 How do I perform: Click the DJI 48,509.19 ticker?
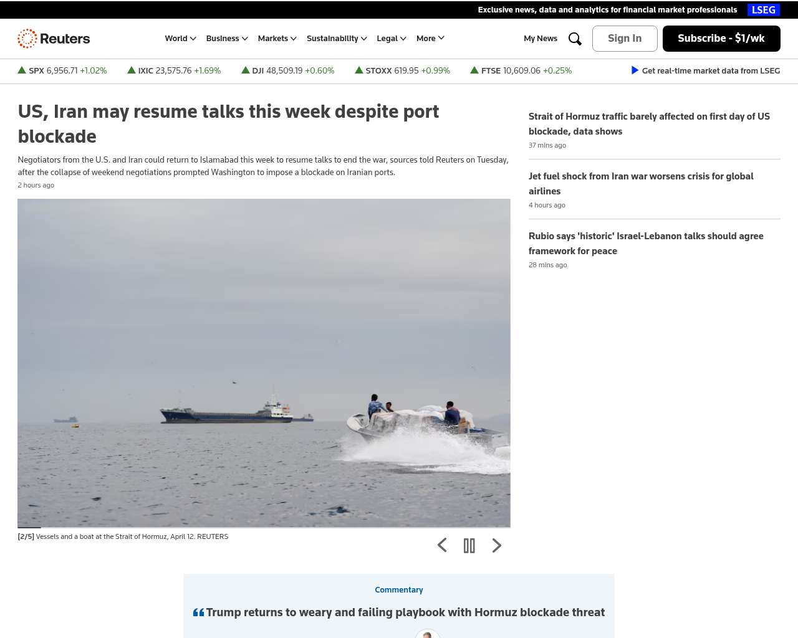tap(288, 71)
